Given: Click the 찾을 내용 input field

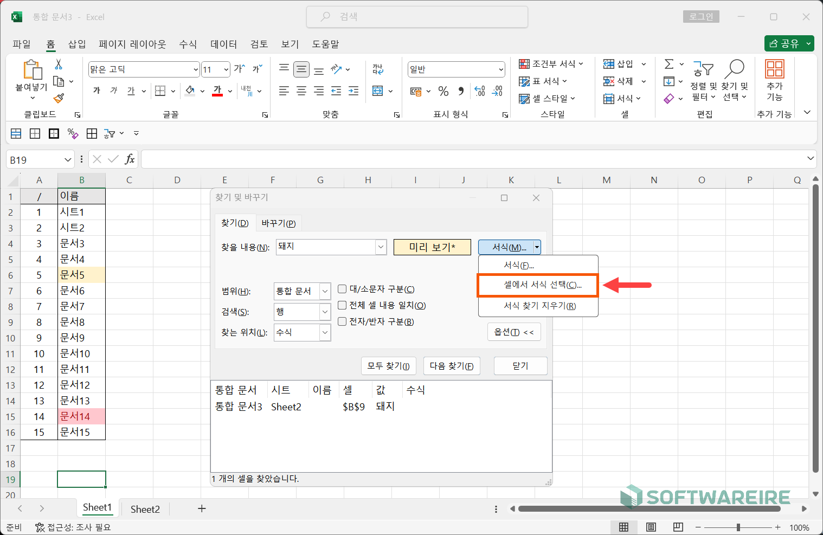Looking at the screenshot, I should 326,247.
